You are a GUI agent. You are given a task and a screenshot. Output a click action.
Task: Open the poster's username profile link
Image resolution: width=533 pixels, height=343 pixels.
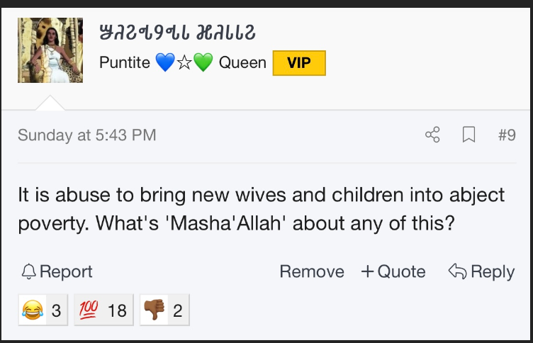[x=177, y=33]
